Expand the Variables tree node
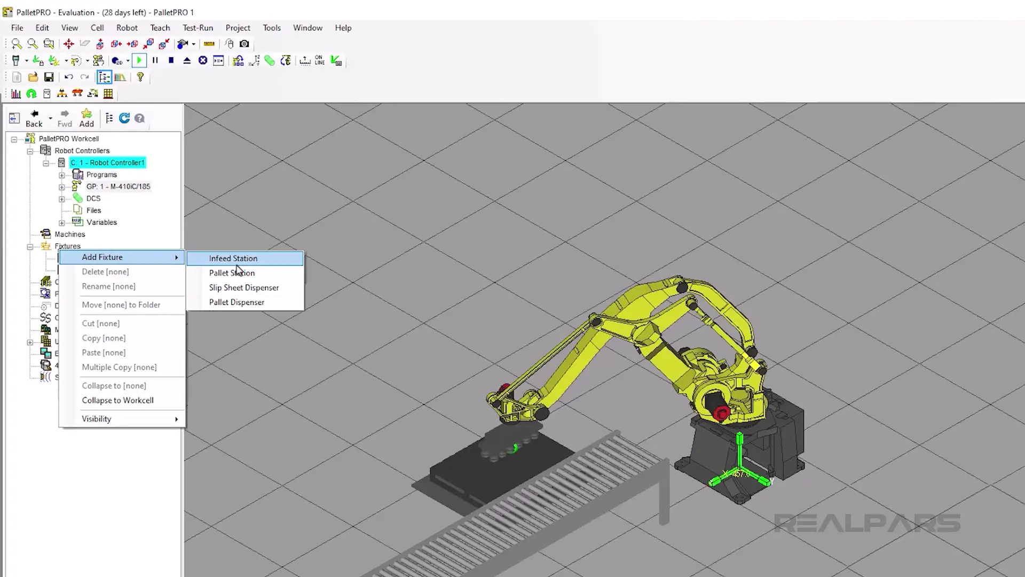Viewport: 1025px width, 577px height. point(62,223)
